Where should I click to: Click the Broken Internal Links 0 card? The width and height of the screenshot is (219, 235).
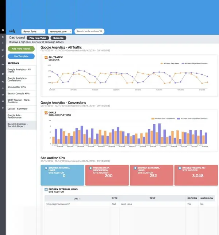click(x=62, y=175)
